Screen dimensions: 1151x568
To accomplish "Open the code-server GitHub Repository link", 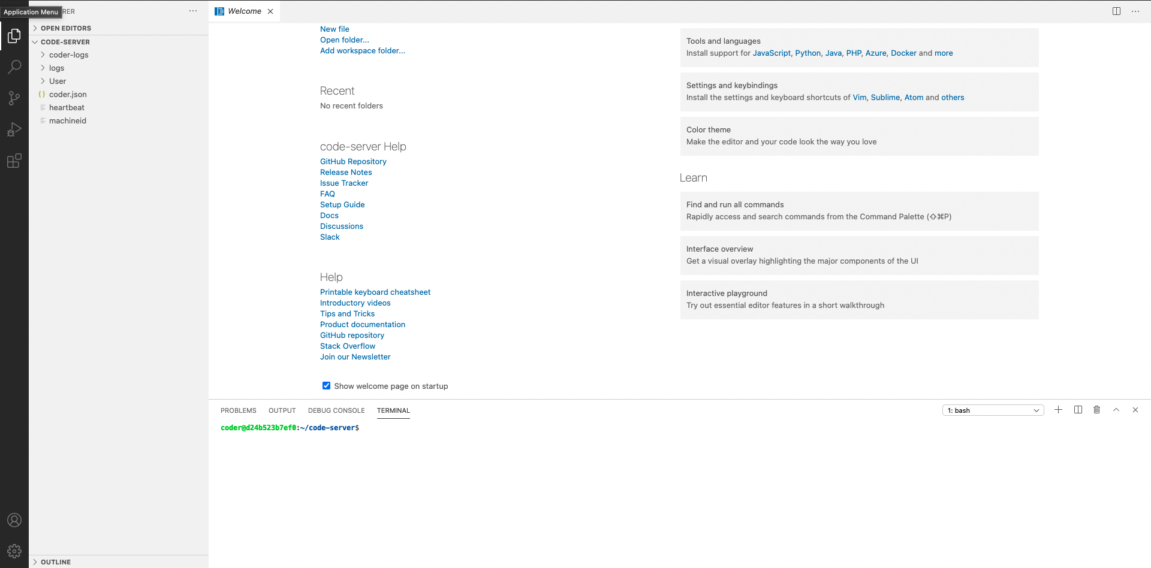I will click(353, 161).
